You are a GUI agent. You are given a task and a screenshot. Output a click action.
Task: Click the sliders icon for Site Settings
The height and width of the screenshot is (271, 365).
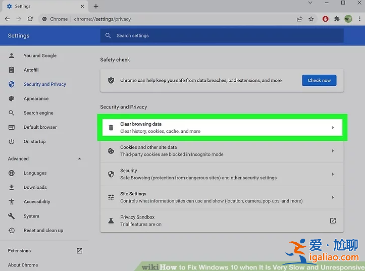click(111, 197)
